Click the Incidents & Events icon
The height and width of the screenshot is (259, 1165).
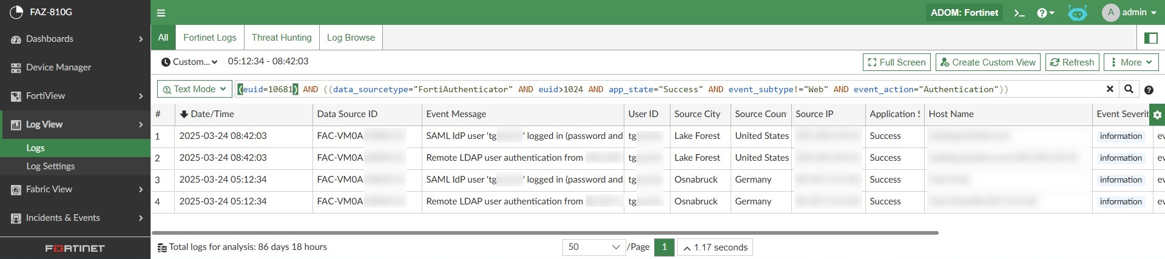coord(16,218)
